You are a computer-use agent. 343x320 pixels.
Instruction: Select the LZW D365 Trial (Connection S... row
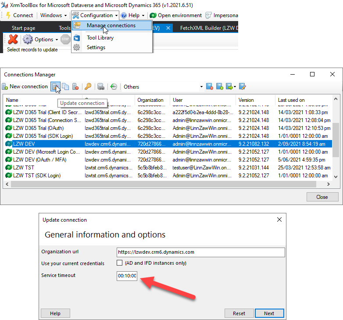click(168, 120)
